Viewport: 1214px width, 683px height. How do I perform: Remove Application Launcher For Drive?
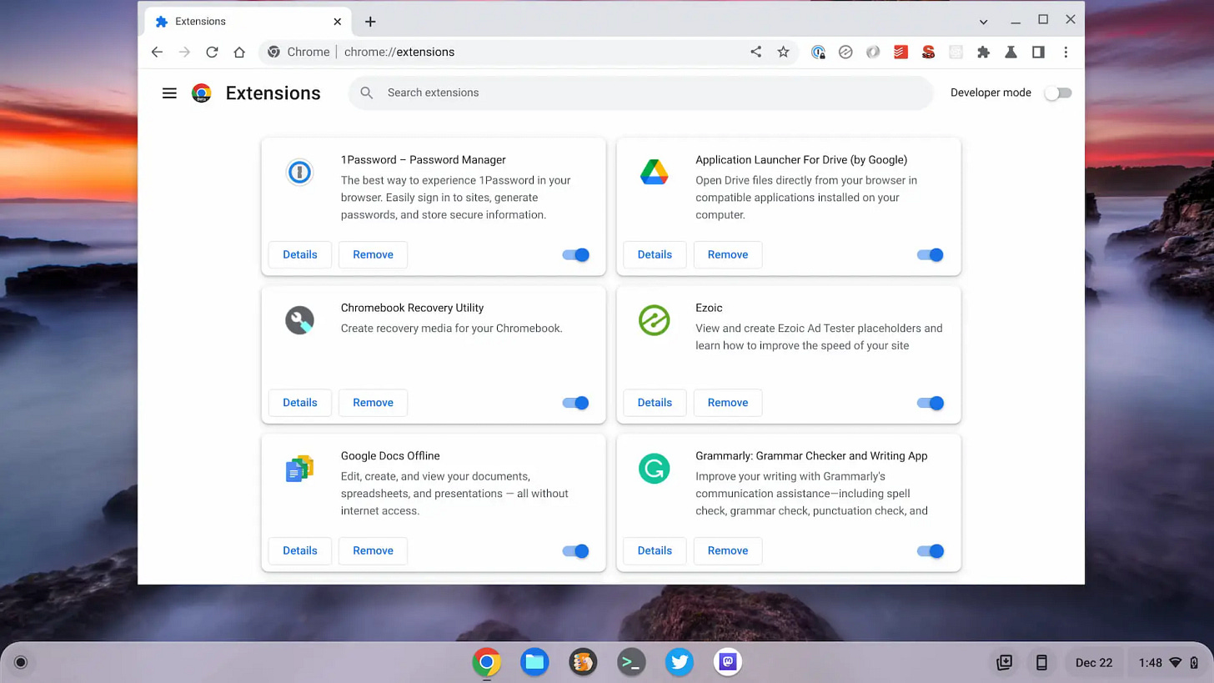coord(728,254)
